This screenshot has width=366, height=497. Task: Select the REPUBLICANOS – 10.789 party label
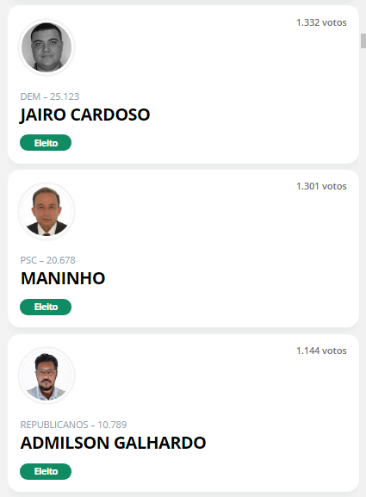pyautogui.click(x=73, y=425)
